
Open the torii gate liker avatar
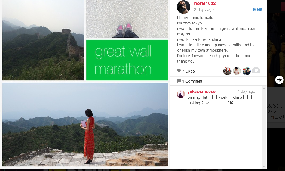(x=227, y=71)
